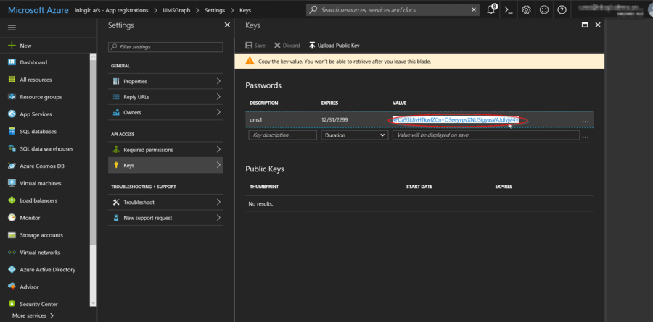Screen dimensions: 653x322
Task: Toggle the hamburger sidebar menu
Action: coord(12,27)
